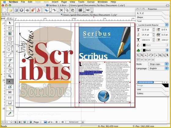Select the Polygon tool
This screenshot has width=171, height=128.
point(9,49)
